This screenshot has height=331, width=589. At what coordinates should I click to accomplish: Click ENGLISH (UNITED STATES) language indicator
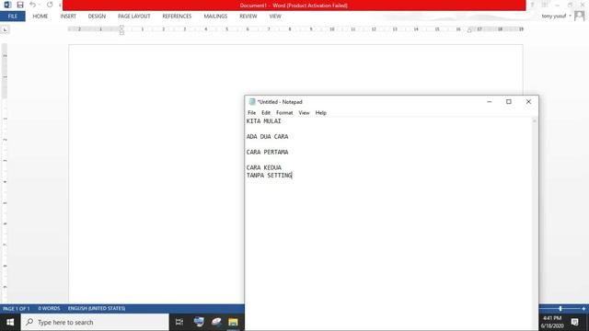point(97,309)
